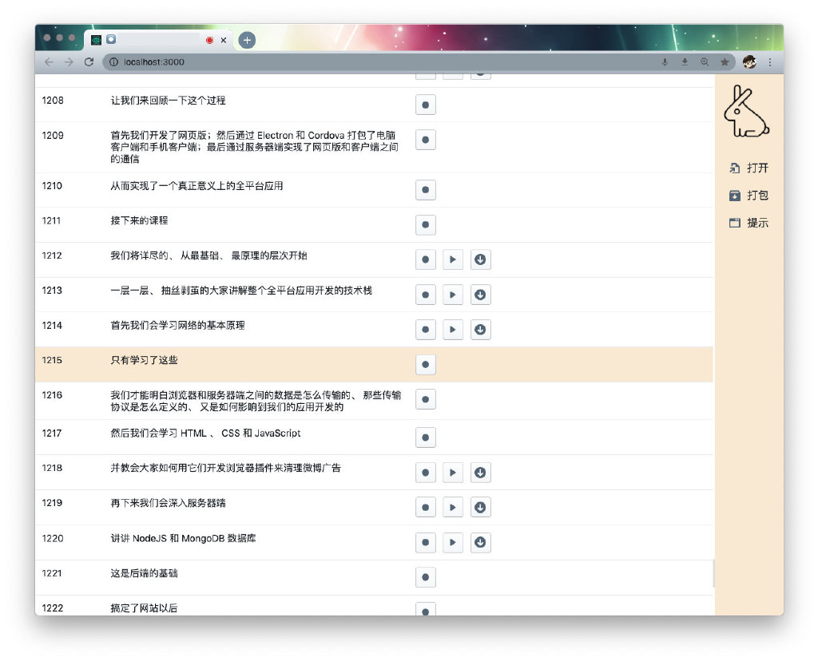Download the audio for subtitle 1214
The width and height of the screenshot is (818, 661).
click(x=480, y=329)
